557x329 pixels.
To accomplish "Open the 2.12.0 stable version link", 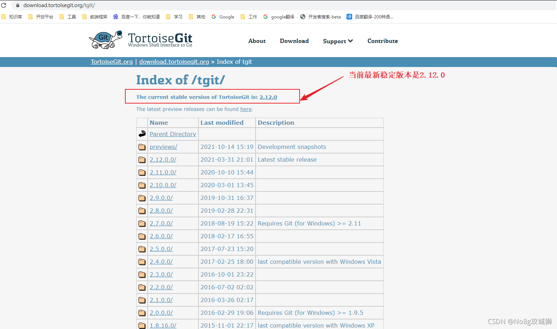I will [x=268, y=97].
